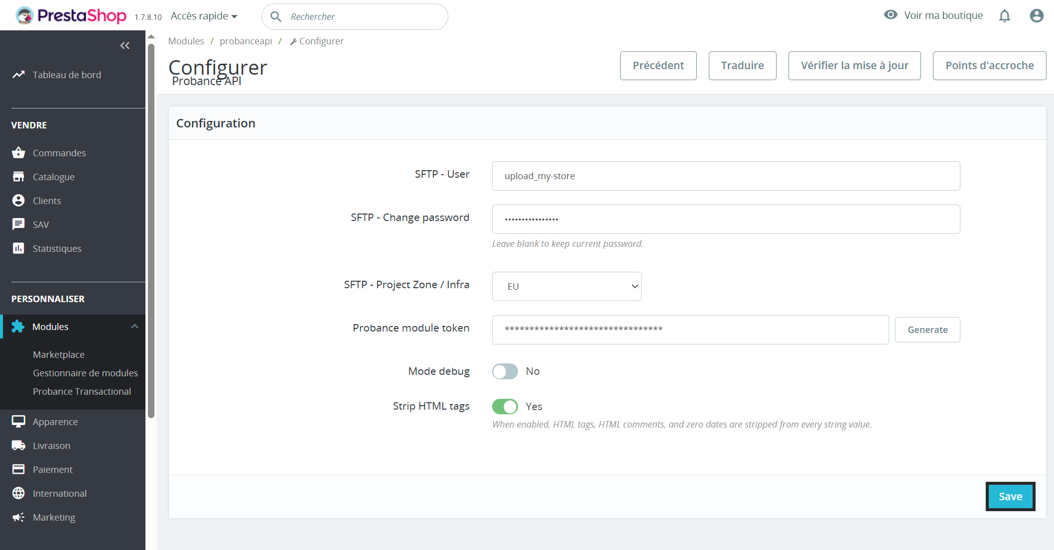Click the wrench icon in the breadcrumb
The height and width of the screenshot is (550, 1054).
coord(293,41)
